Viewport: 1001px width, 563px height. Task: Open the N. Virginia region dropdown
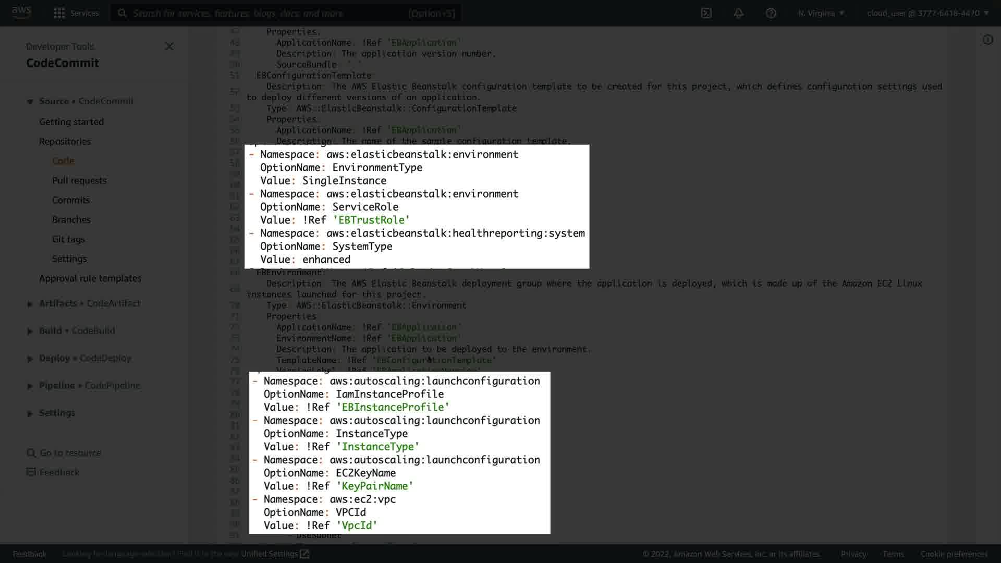821,13
